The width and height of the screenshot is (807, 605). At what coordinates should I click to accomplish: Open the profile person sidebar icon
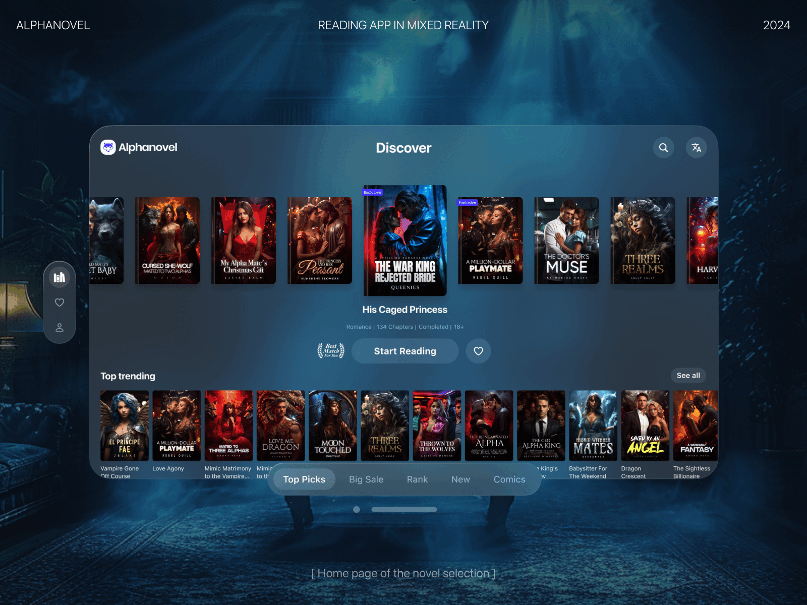[x=60, y=328]
